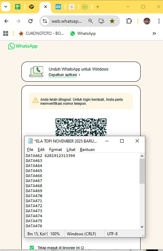Go back to the previous page
The image size is (163, 251).
click(6, 21)
